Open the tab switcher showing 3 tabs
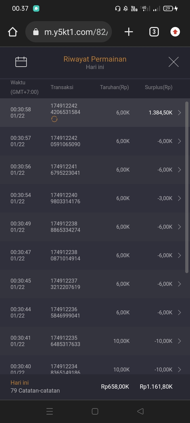This screenshot has height=423, width=190. (154, 32)
